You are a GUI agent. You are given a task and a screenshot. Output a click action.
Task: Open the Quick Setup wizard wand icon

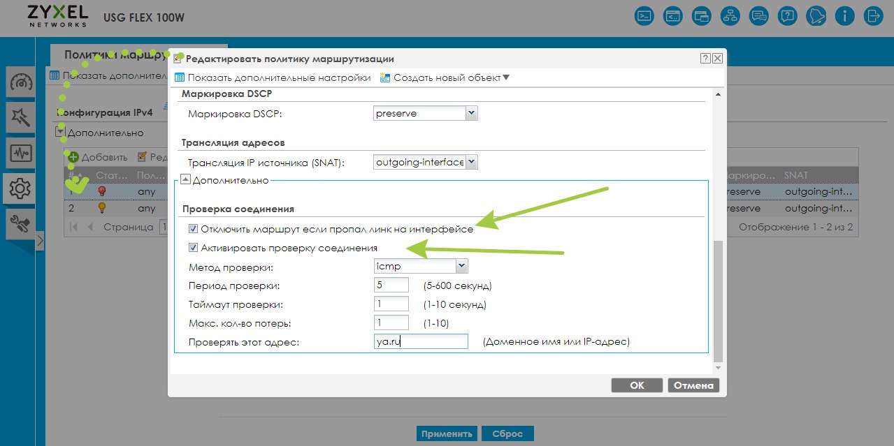[20, 118]
